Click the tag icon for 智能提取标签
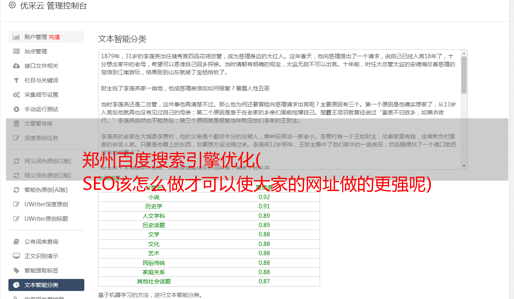Screen dimensions: 514x299 16,271
